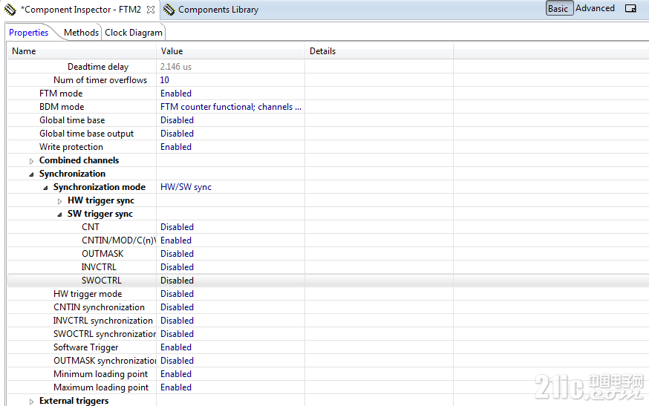Click the 2.146 us deadtime value

176,67
